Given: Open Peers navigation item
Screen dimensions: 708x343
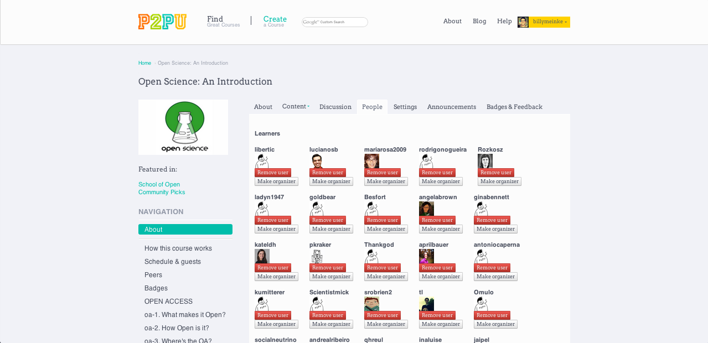Looking at the screenshot, I should [x=153, y=275].
